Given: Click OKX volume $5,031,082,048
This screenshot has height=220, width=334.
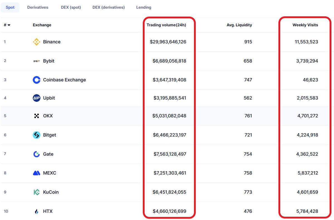Looking at the screenshot, I should (169, 116).
